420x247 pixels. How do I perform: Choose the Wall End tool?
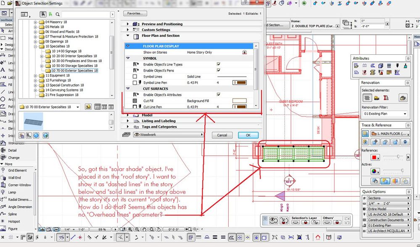click(x=15, y=178)
